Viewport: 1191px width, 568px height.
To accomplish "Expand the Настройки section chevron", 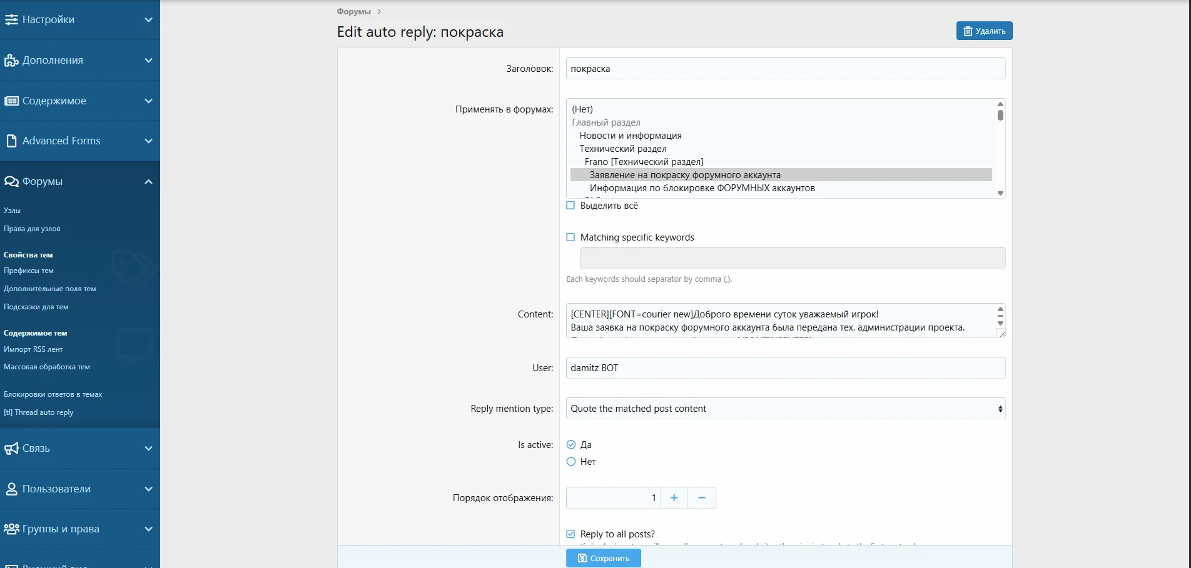I will point(148,20).
